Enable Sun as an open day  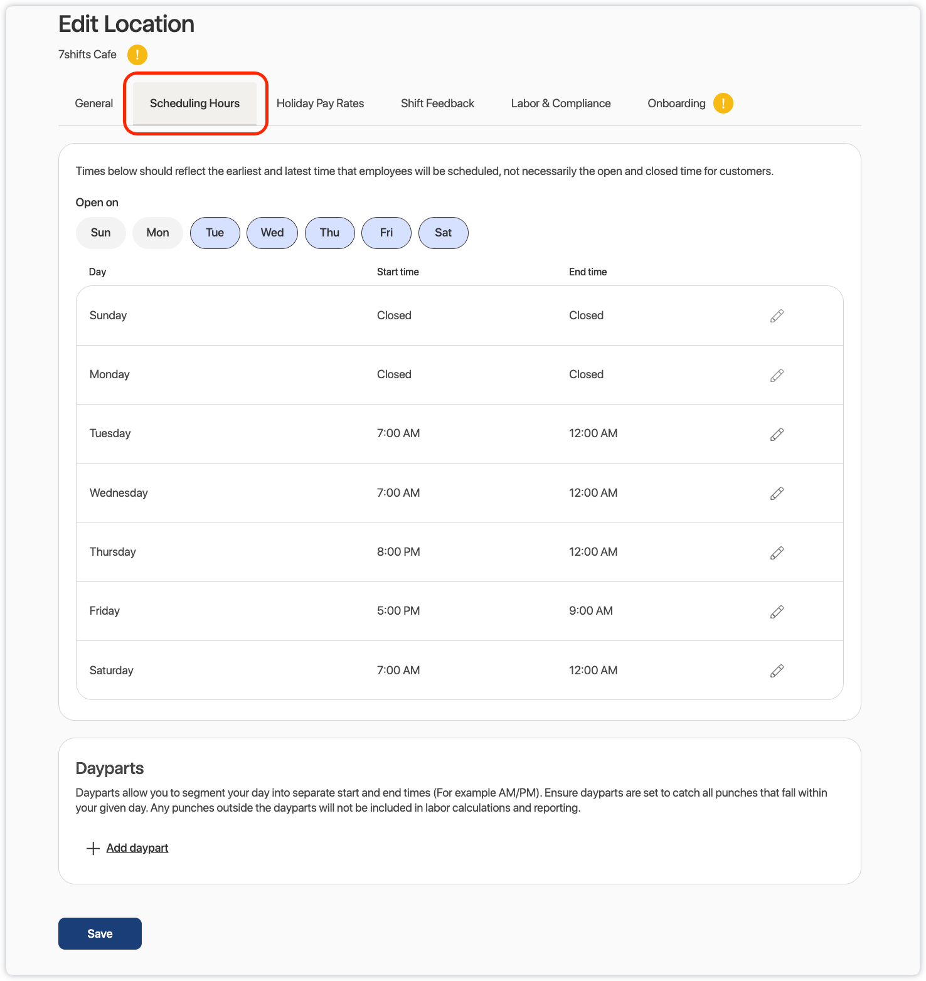point(100,233)
